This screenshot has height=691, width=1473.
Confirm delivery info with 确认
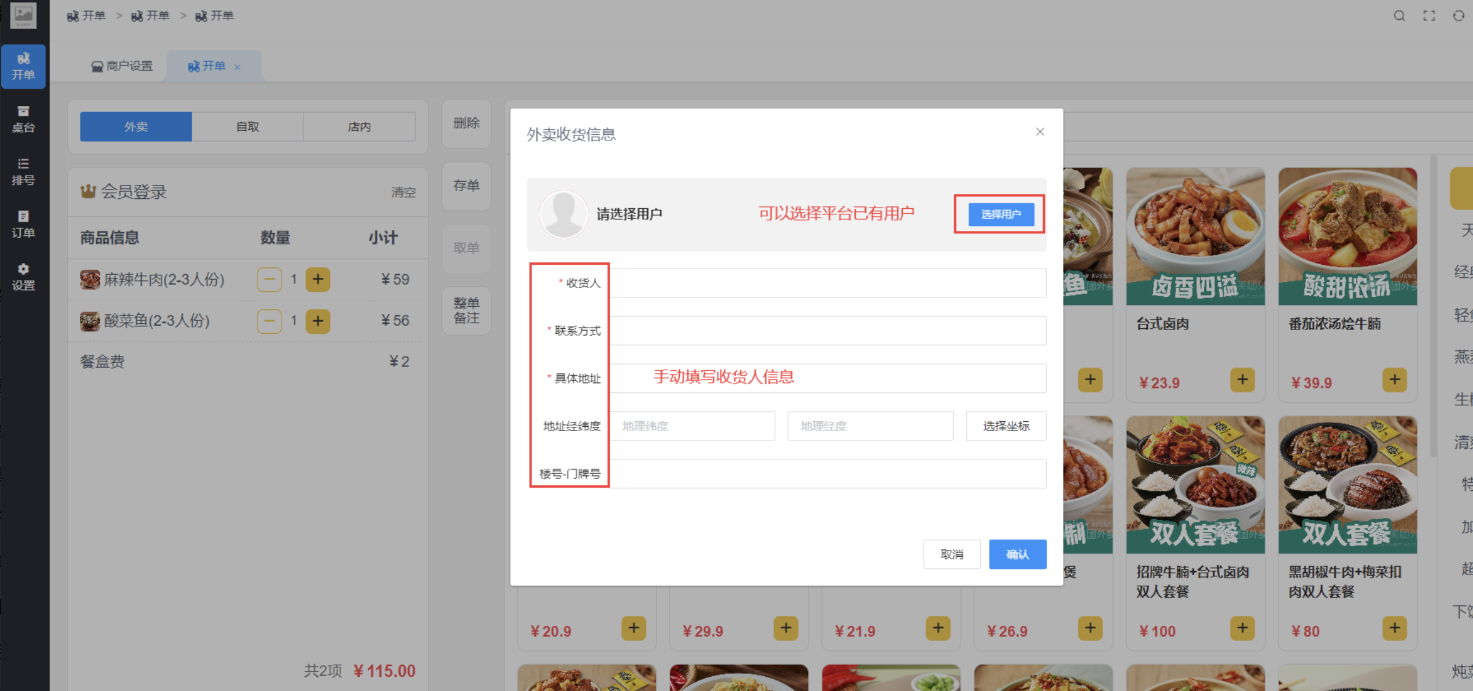1017,554
